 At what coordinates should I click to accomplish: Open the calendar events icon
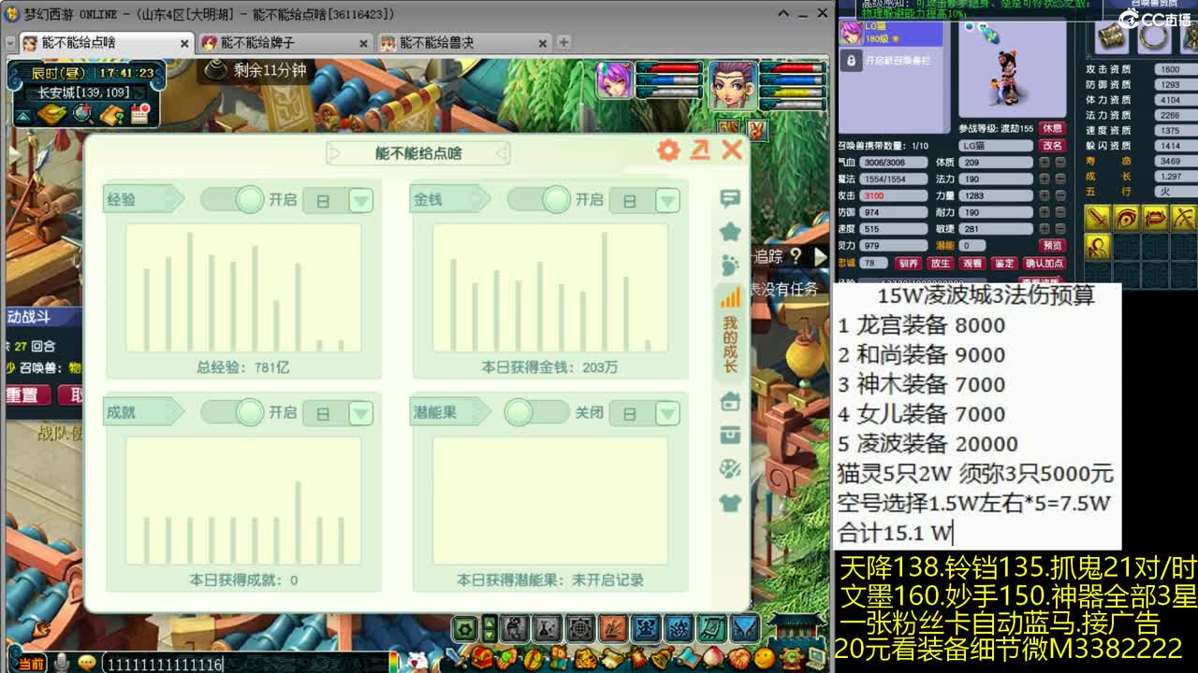click(x=140, y=114)
